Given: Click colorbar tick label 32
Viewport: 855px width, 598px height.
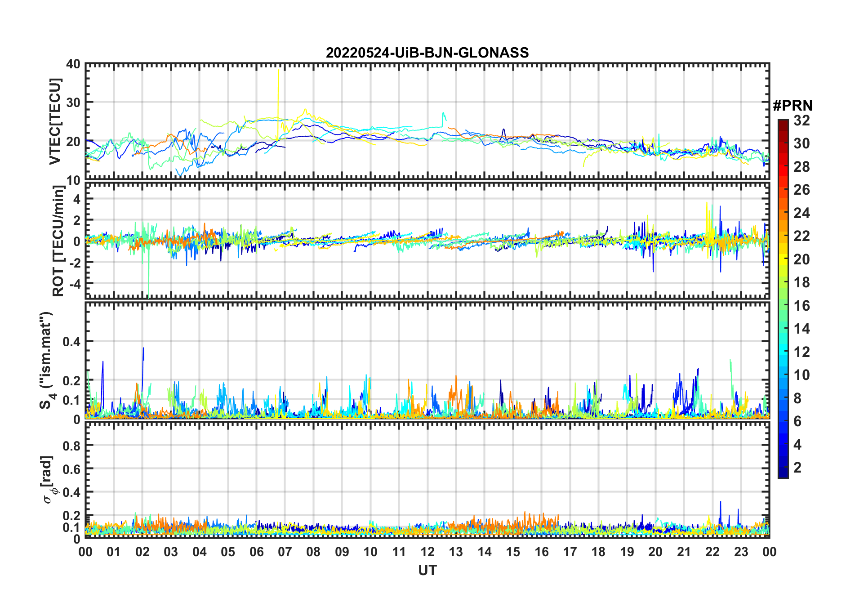Looking at the screenshot, I should 802,120.
